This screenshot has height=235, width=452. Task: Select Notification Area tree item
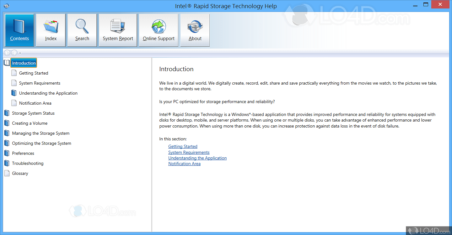[x=35, y=103]
